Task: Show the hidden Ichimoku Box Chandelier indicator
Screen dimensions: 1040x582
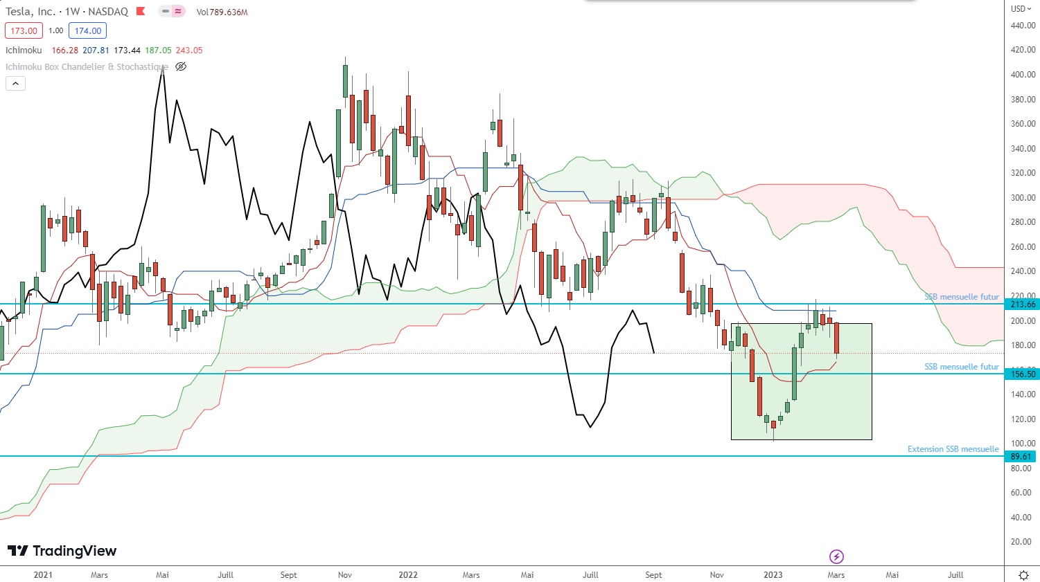Action: (x=181, y=66)
